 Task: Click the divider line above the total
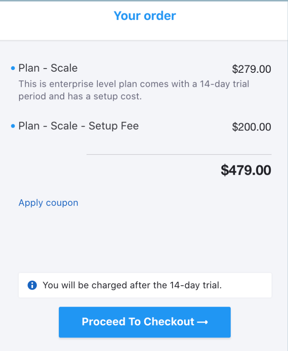pyautogui.click(x=179, y=154)
